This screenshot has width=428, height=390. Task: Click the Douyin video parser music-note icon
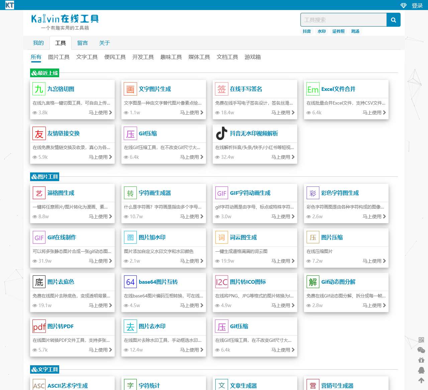coord(221,133)
